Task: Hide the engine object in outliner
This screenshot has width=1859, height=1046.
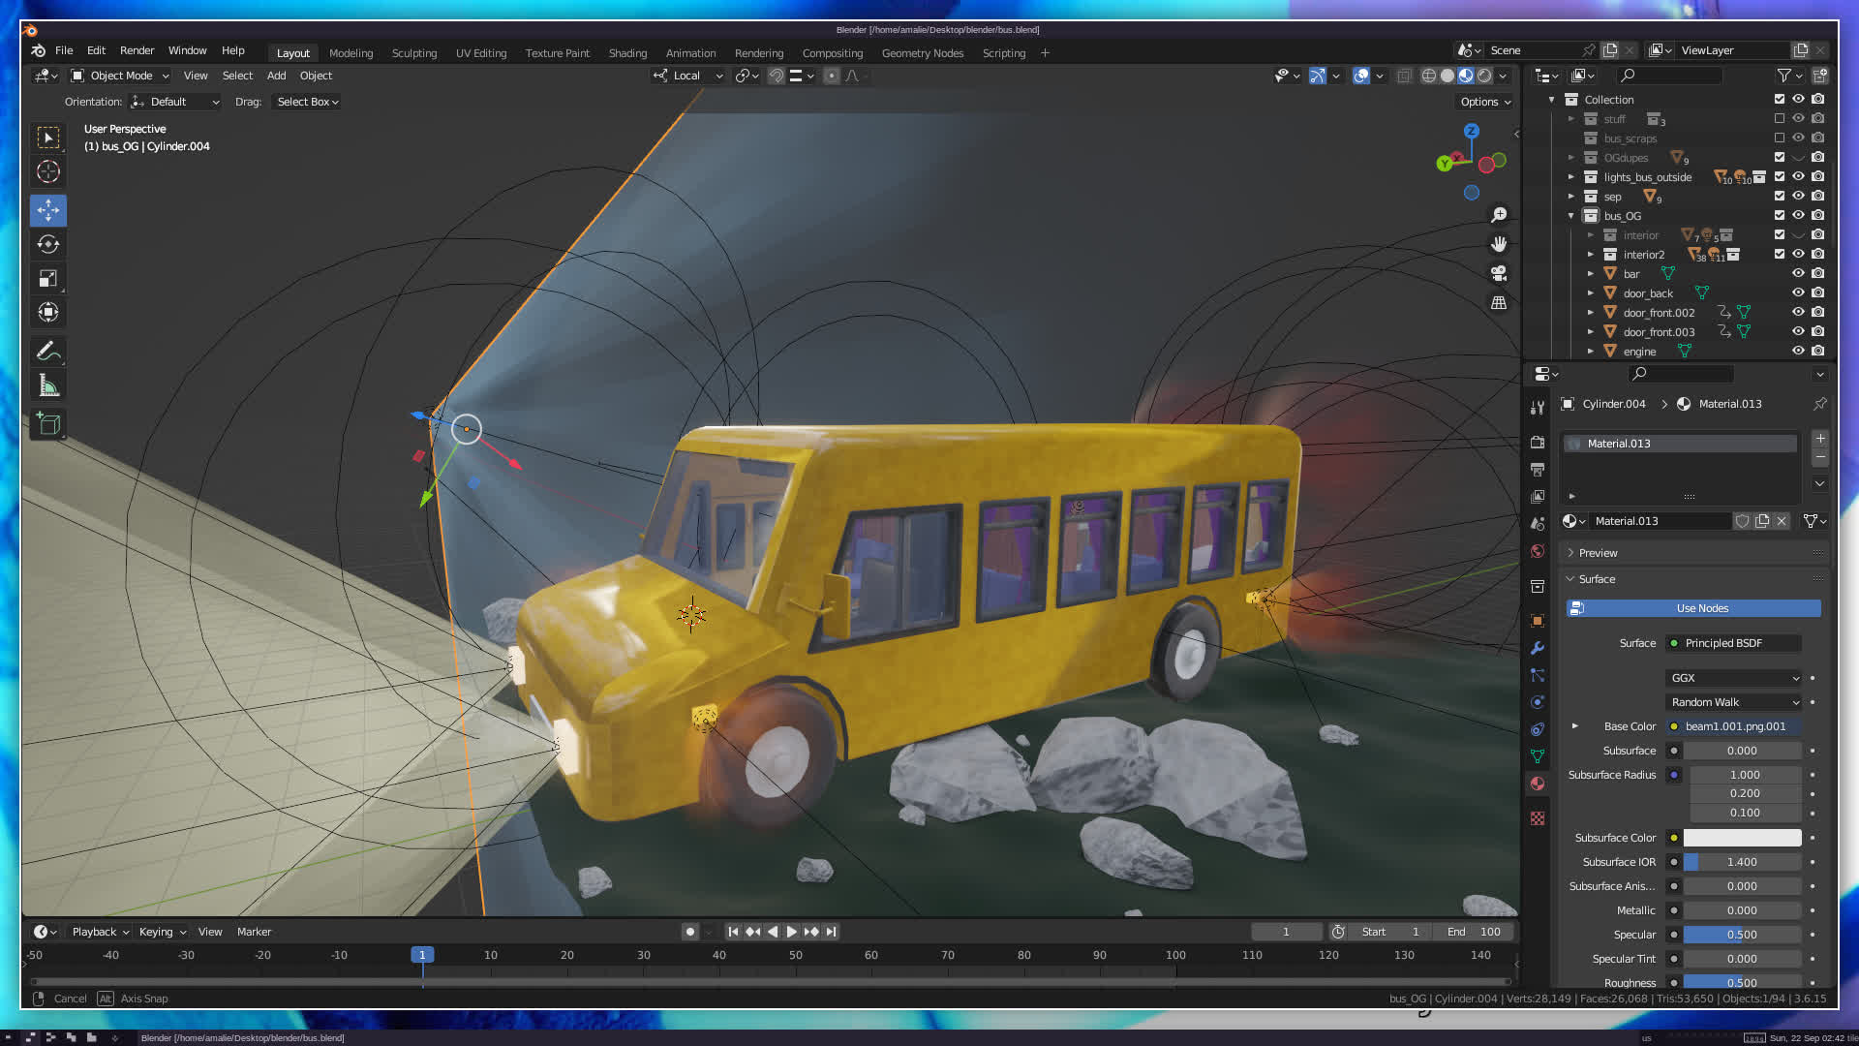Action: coord(1798,351)
